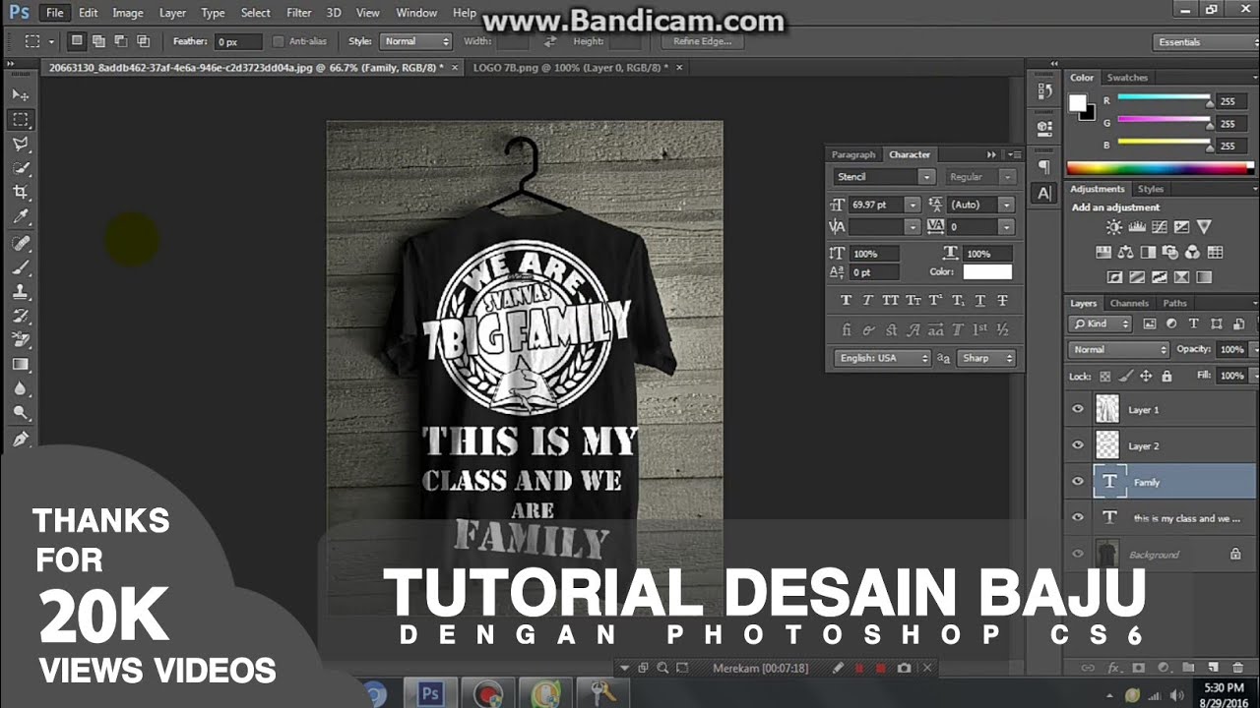Add a Vibrance adjustment
Viewport: 1260px width, 708px height.
[x=1204, y=227]
